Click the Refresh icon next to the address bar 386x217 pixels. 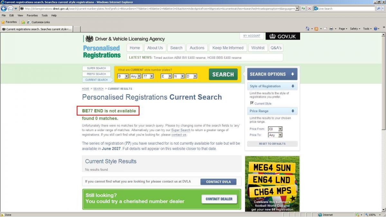[x=303, y=8]
